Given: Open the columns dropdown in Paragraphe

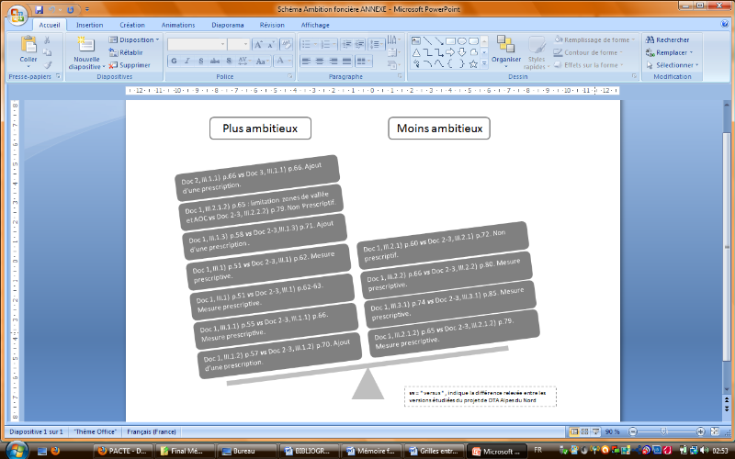Looking at the screenshot, I should click(x=364, y=61).
